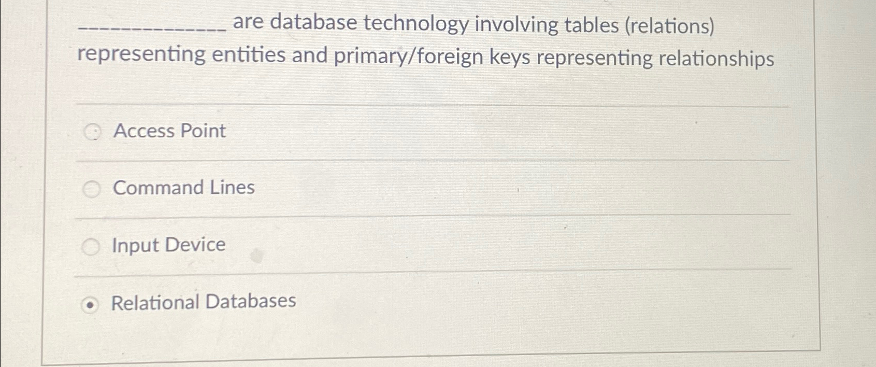Click the Access Point answer text
876x367 pixels.
pyautogui.click(x=169, y=131)
